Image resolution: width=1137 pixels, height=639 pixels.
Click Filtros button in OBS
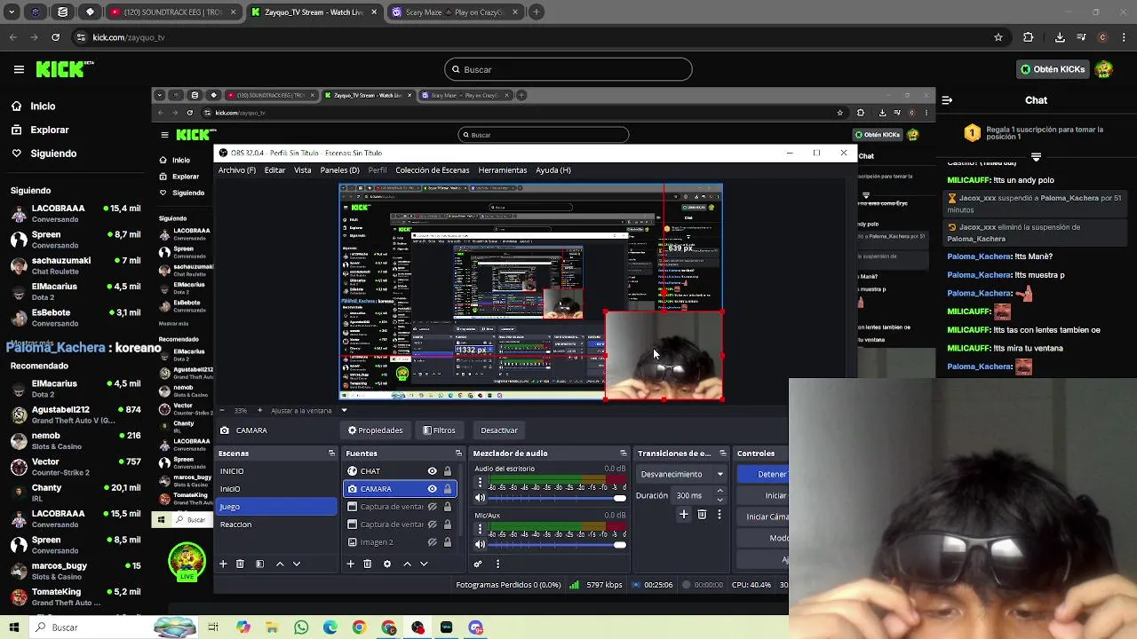pyautogui.click(x=439, y=430)
